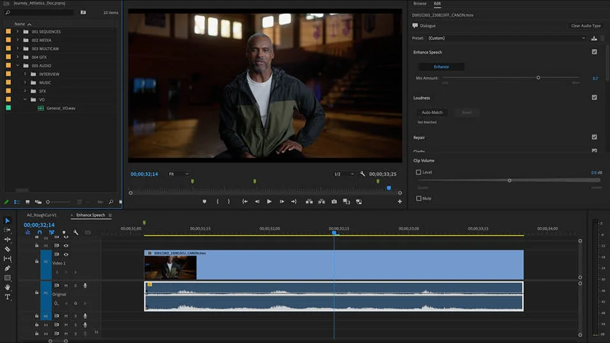This screenshot has height=343, width=610.
Task: Step forward one frame
Action: [x=281, y=201]
